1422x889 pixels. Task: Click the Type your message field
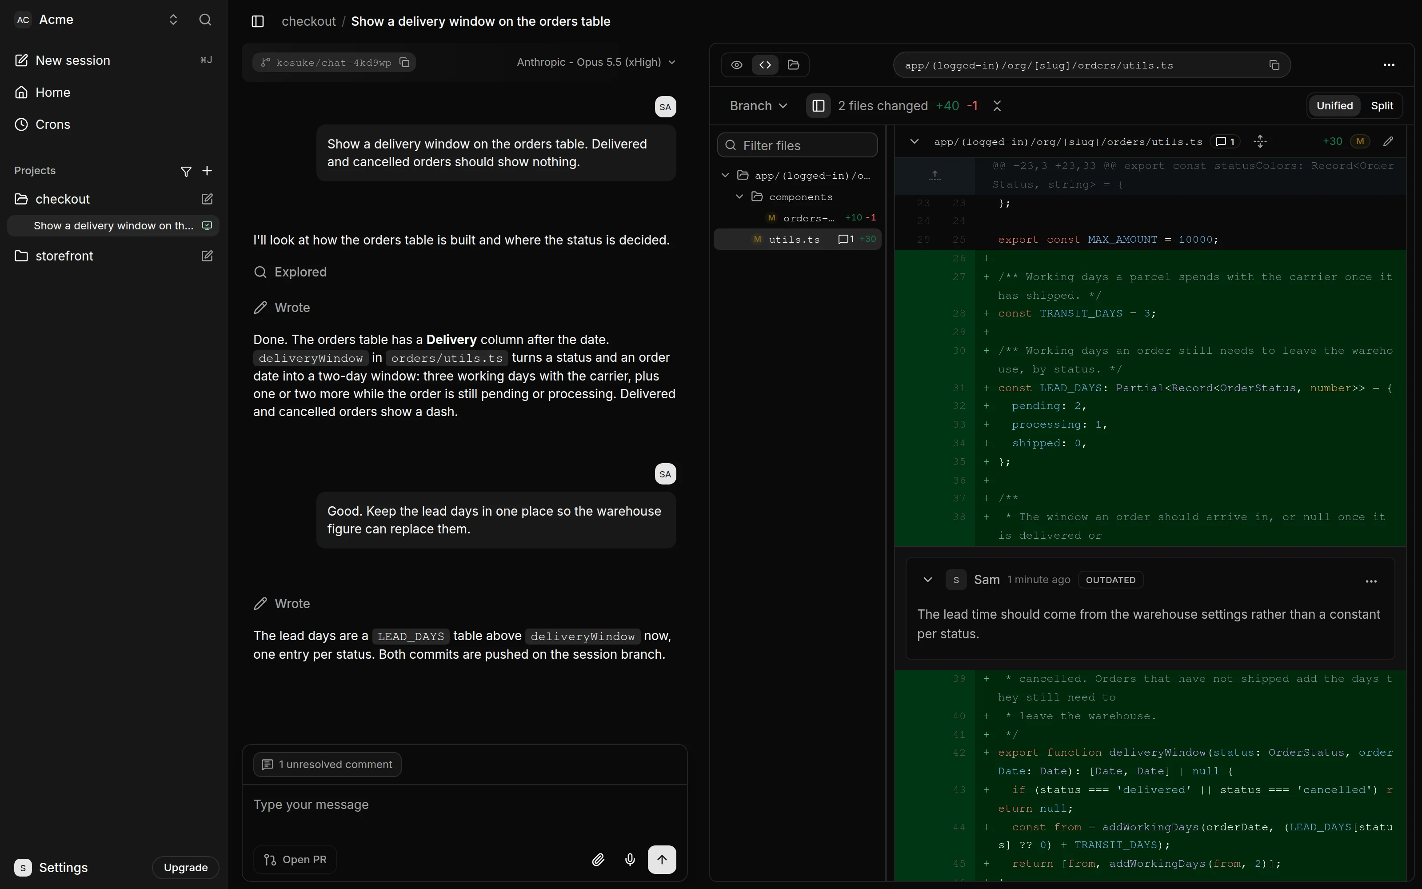coord(464,805)
